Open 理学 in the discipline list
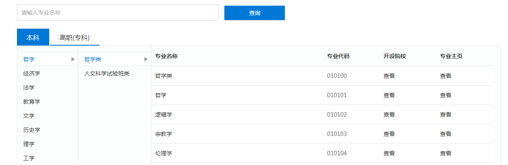508x165 pixels. pos(29,144)
